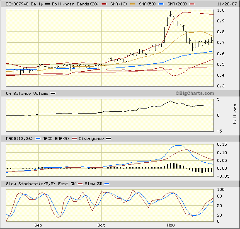Viewport: 240px width, 229px height.
Task: Click the Nov label on the time axis
Action: click(x=171, y=225)
